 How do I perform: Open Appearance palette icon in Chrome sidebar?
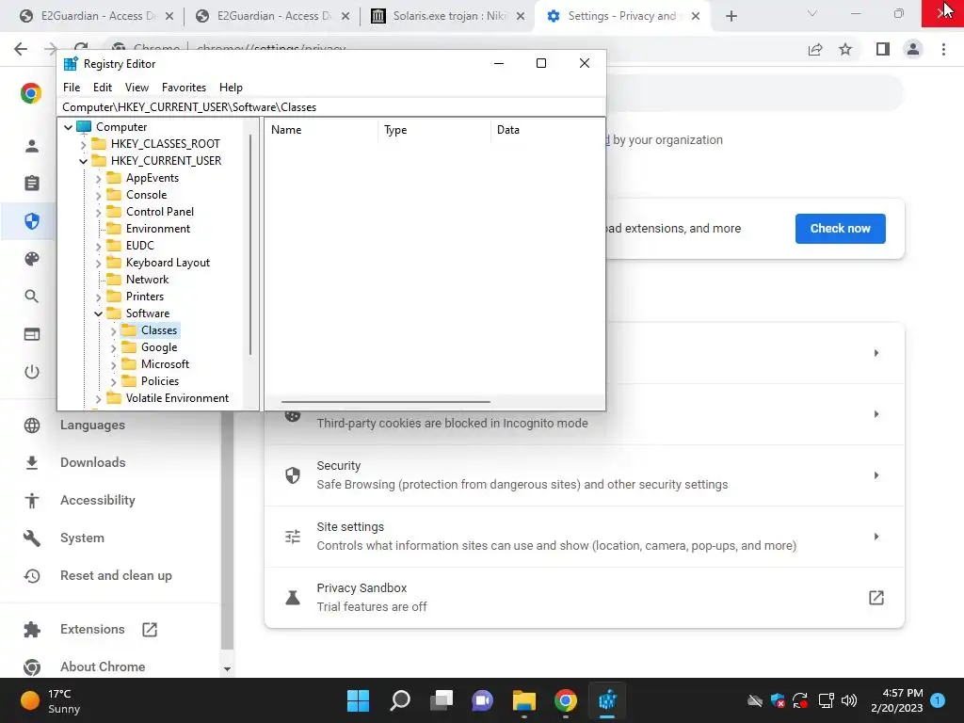(x=31, y=259)
